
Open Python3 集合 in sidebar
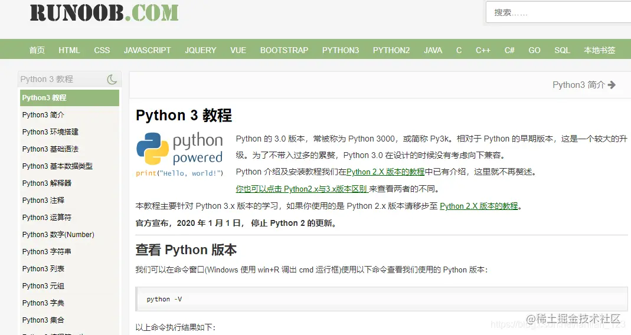pos(43,320)
